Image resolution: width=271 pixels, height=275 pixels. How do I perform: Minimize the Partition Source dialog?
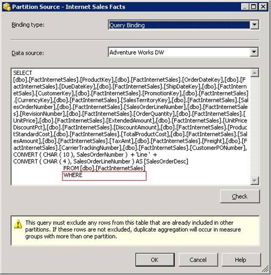pyautogui.click(x=245, y=7)
